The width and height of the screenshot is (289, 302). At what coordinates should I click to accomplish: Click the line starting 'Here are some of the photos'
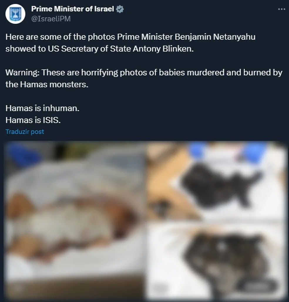pyautogui.click(x=130, y=37)
